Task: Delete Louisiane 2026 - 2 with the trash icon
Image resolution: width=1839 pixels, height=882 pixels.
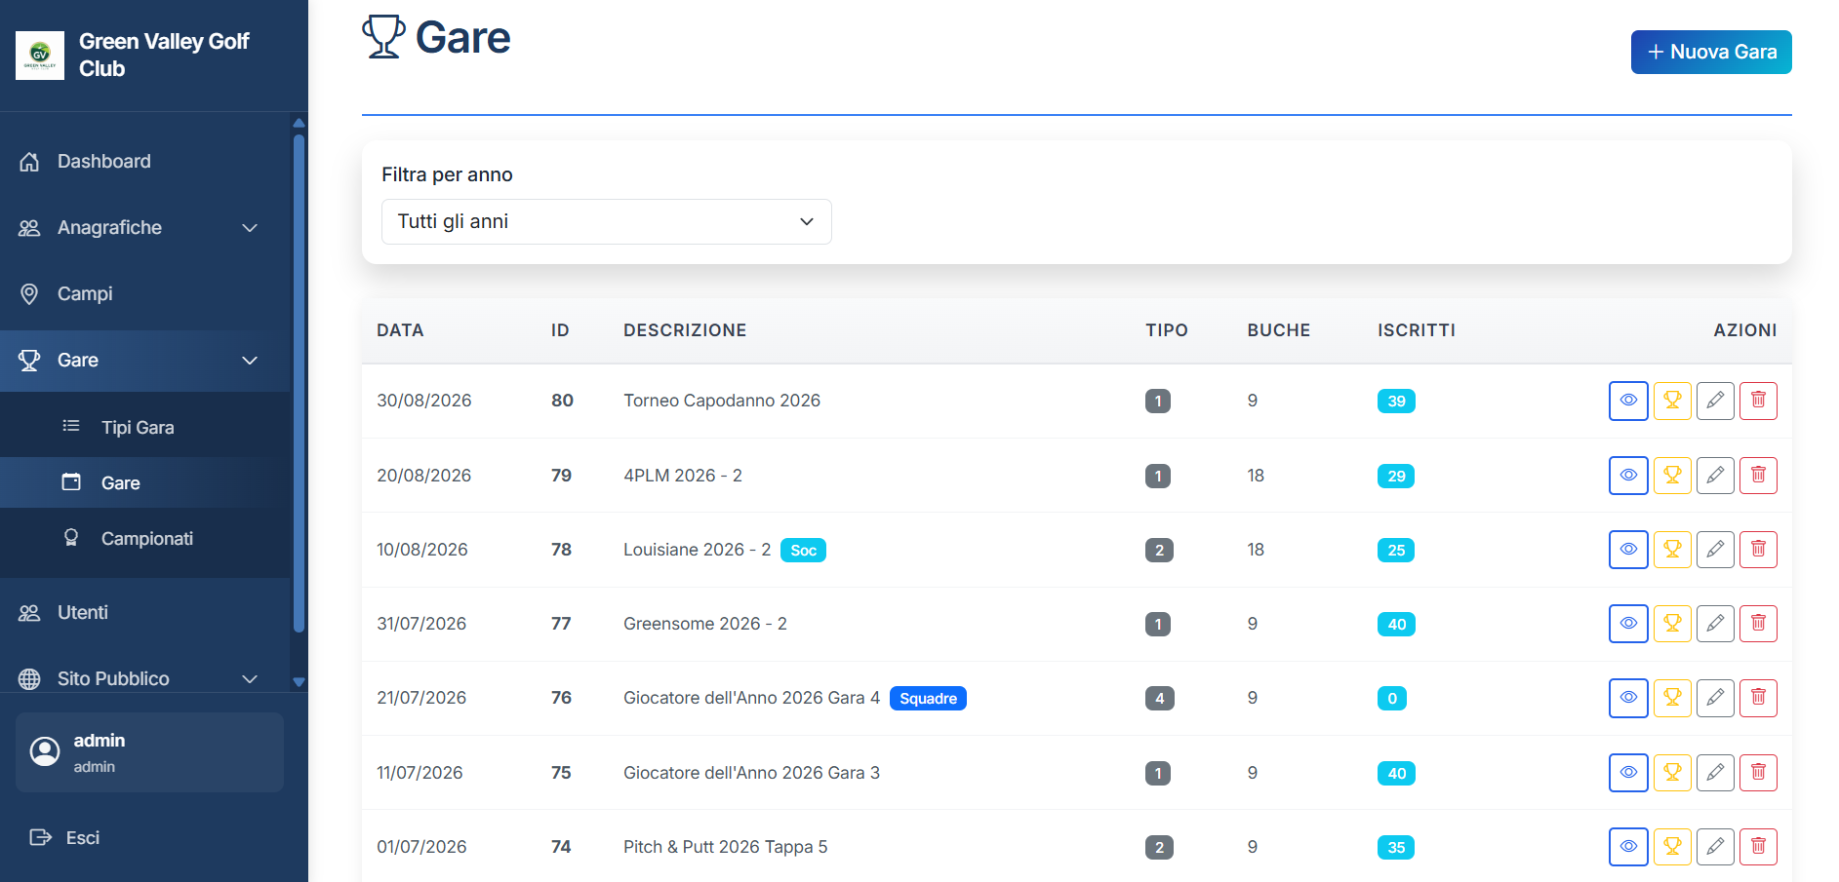Action: (1758, 550)
